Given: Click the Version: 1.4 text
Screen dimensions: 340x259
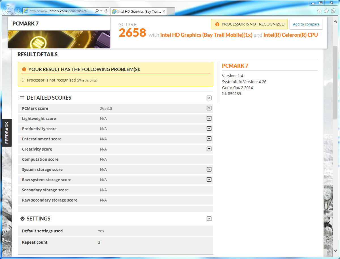Looking at the screenshot, I should click(233, 76).
